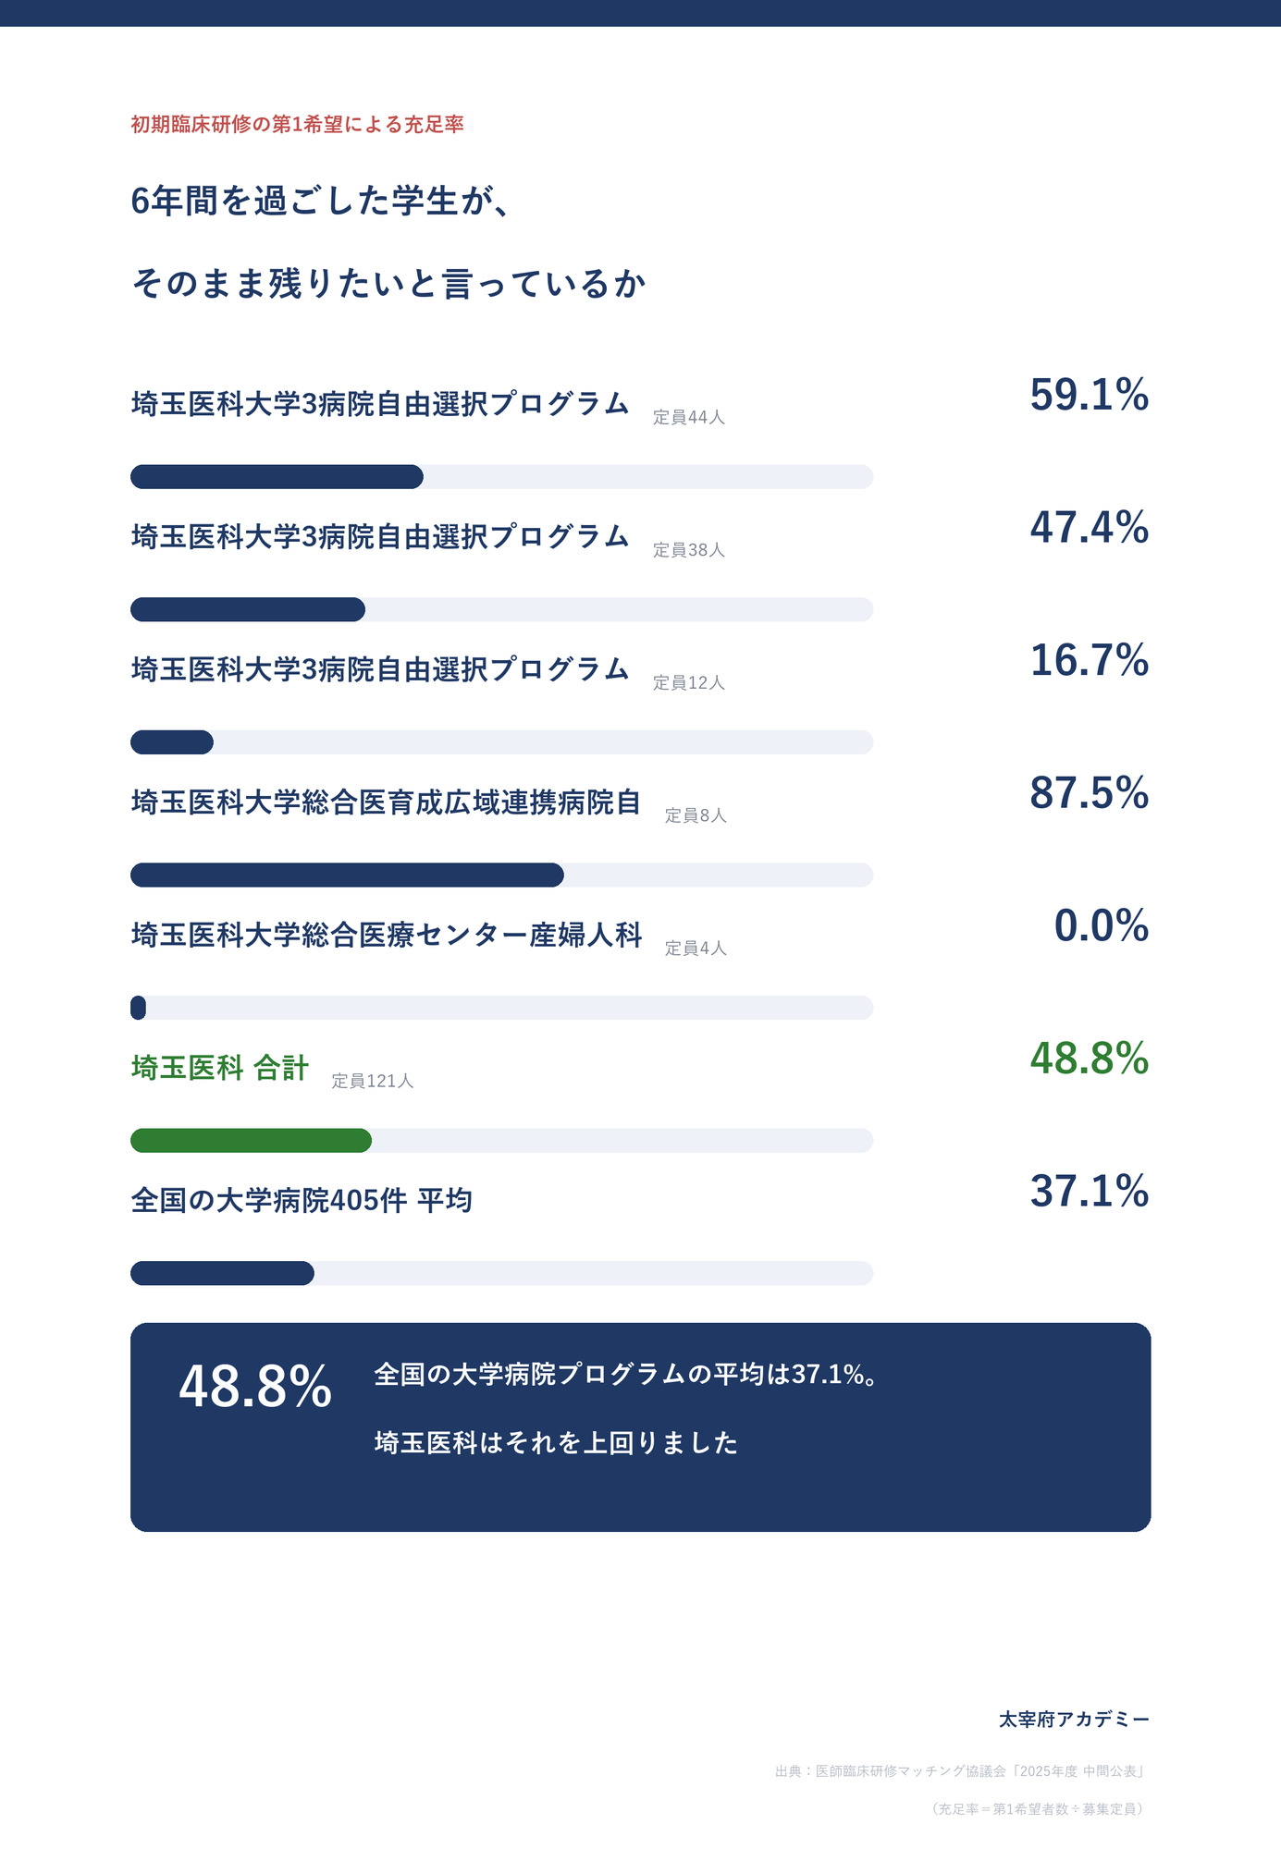This screenshot has height=1849, width=1281.
Task: Click the large white 48.8% in summary box
Action: click(255, 1387)
